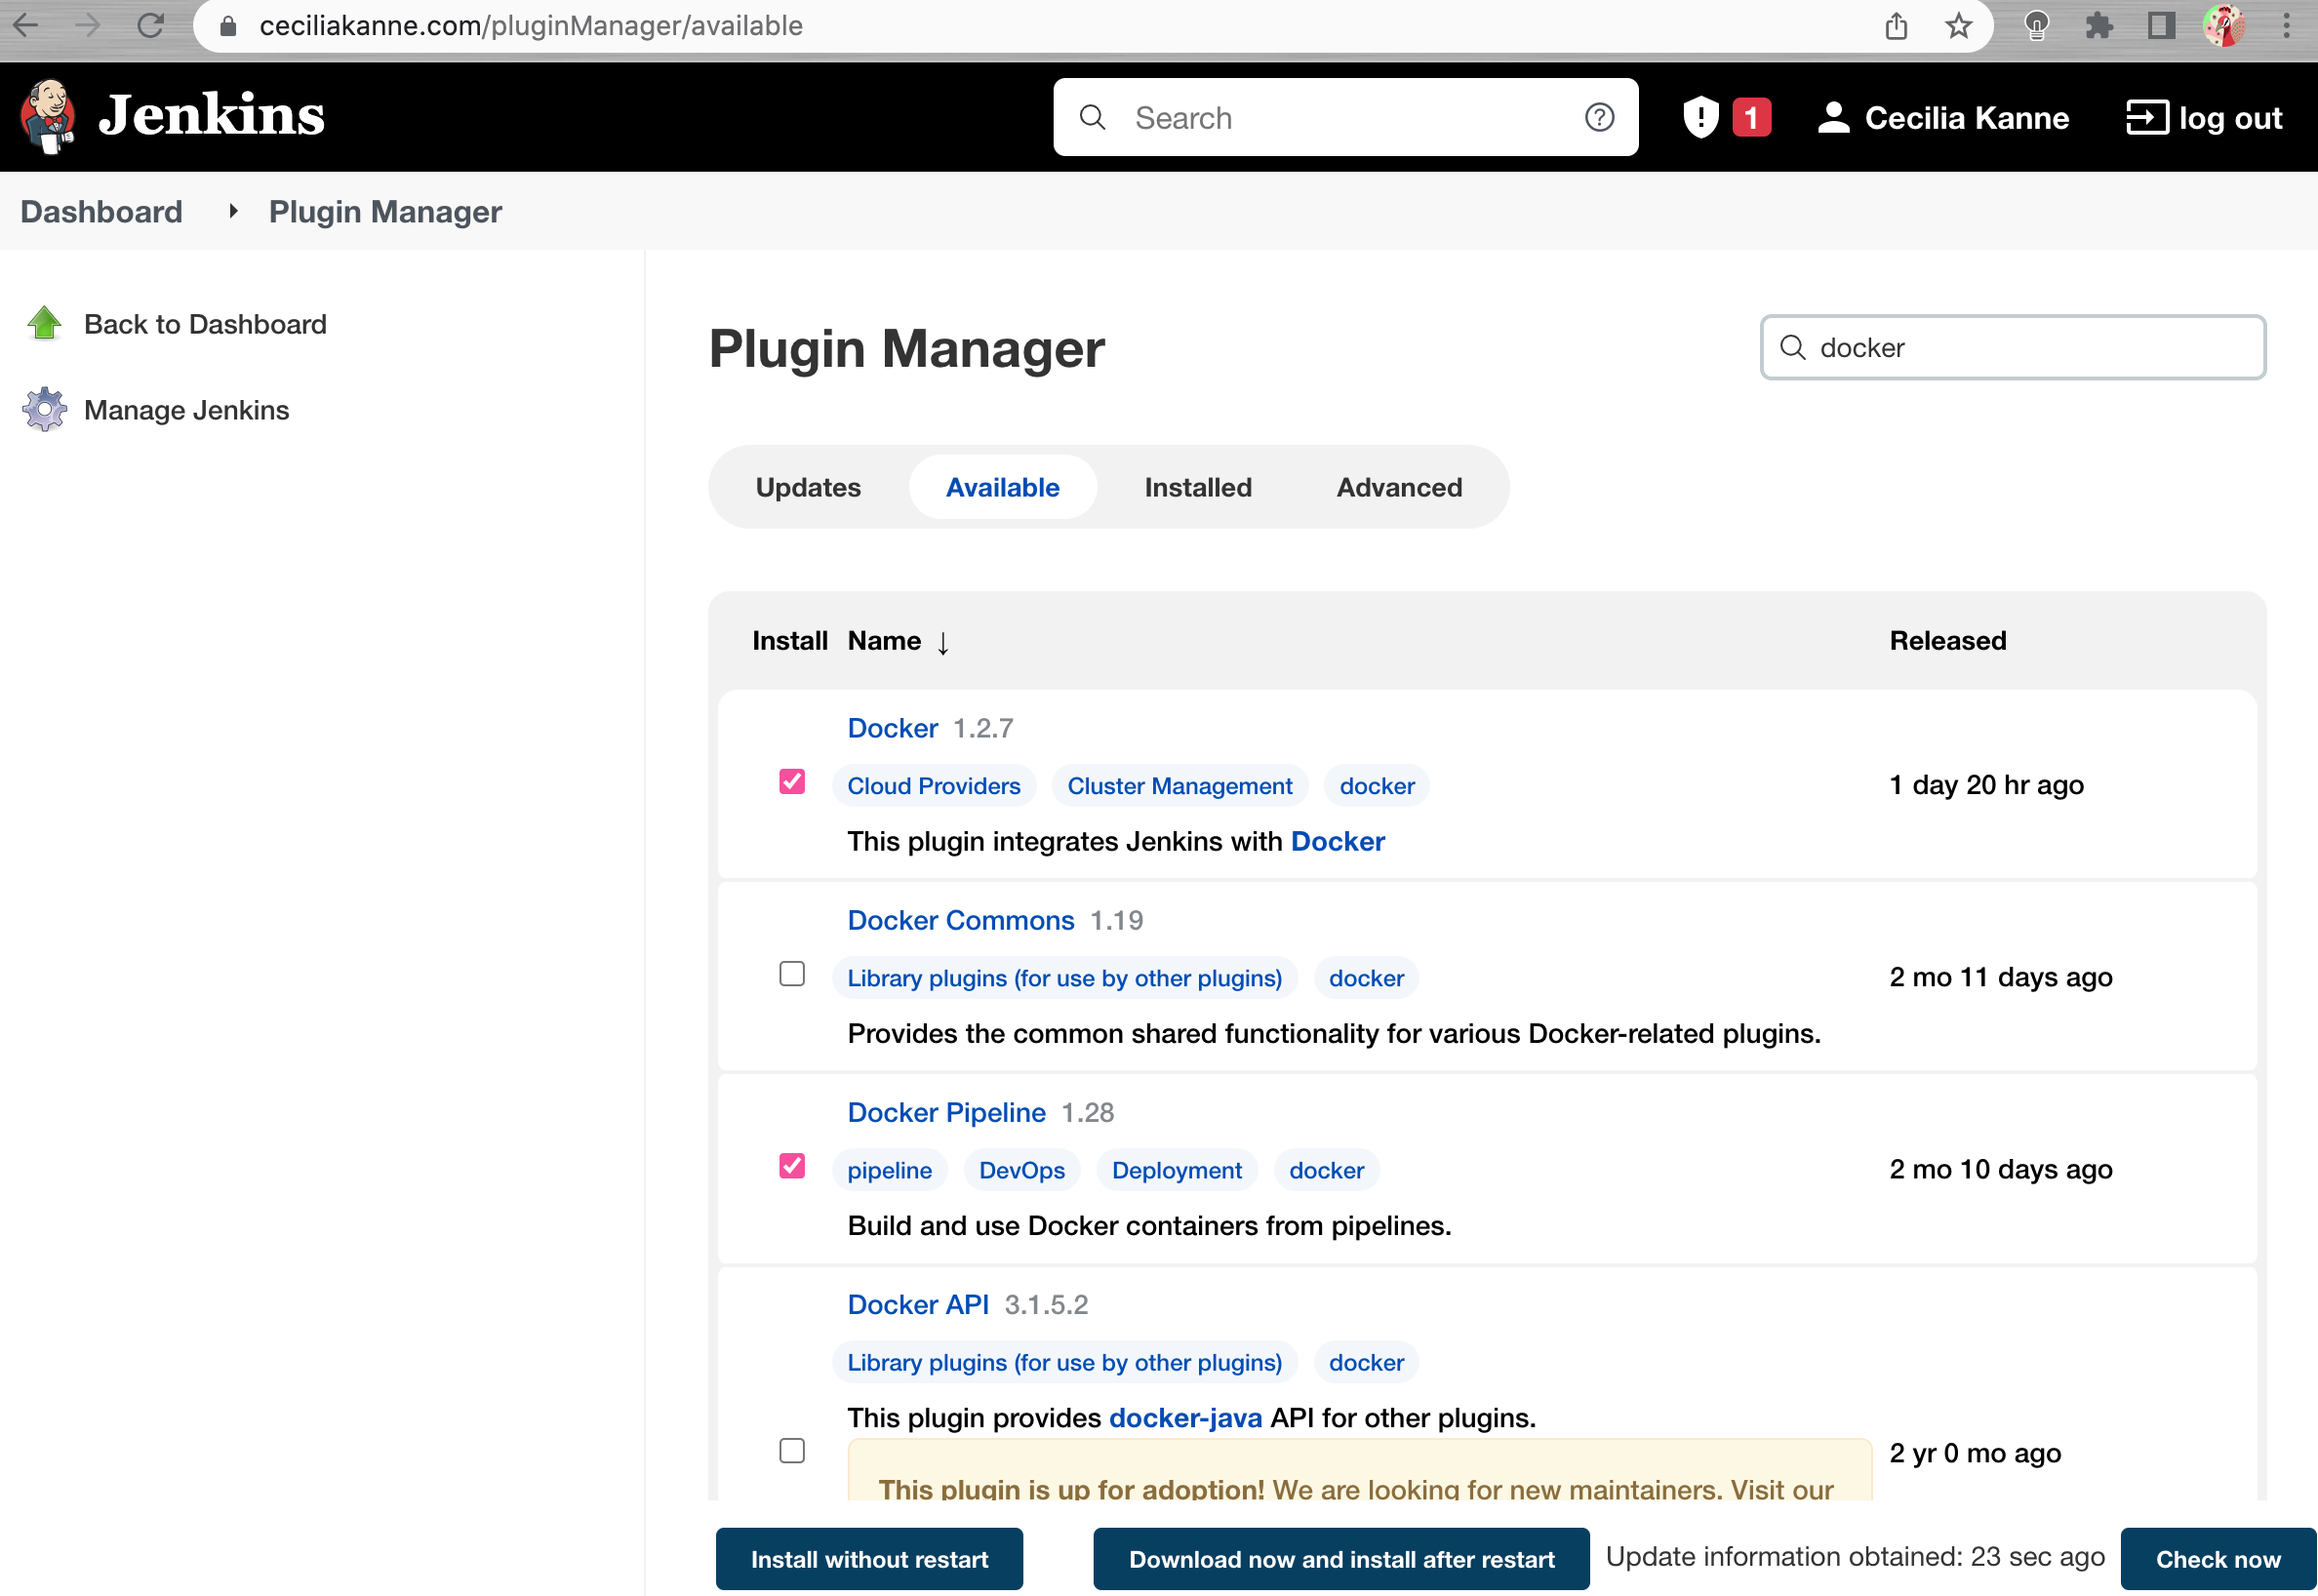Bookmark page with the star icon
2318x1596 pixels.
1958,26
